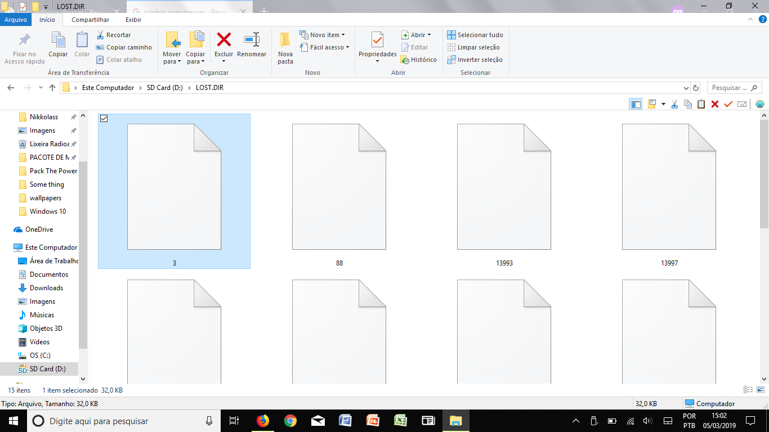Uncheck the checkbox on file 3
769x432 pixels.
click(x=104, y=118)
